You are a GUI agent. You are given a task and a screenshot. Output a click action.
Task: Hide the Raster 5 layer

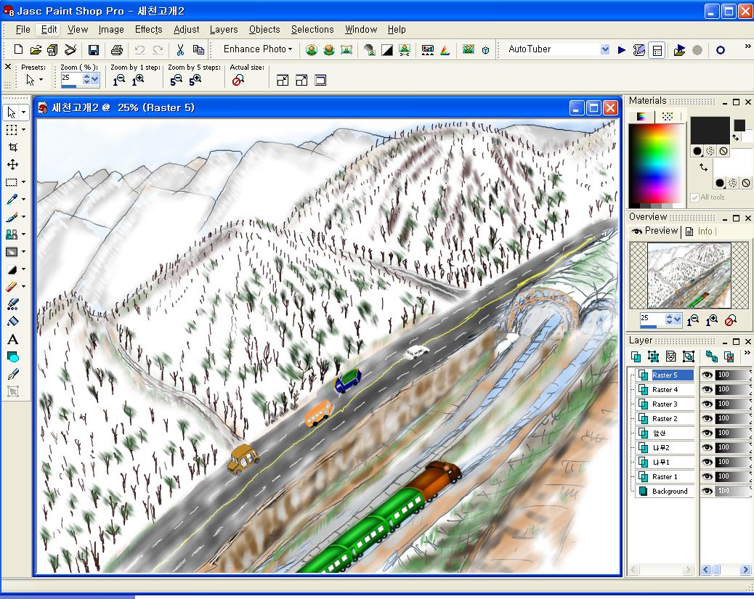(x=706, y=375)
